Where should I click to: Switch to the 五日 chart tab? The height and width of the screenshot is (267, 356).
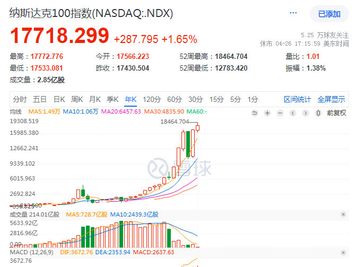pyautogui.click(x=40, y=99)
